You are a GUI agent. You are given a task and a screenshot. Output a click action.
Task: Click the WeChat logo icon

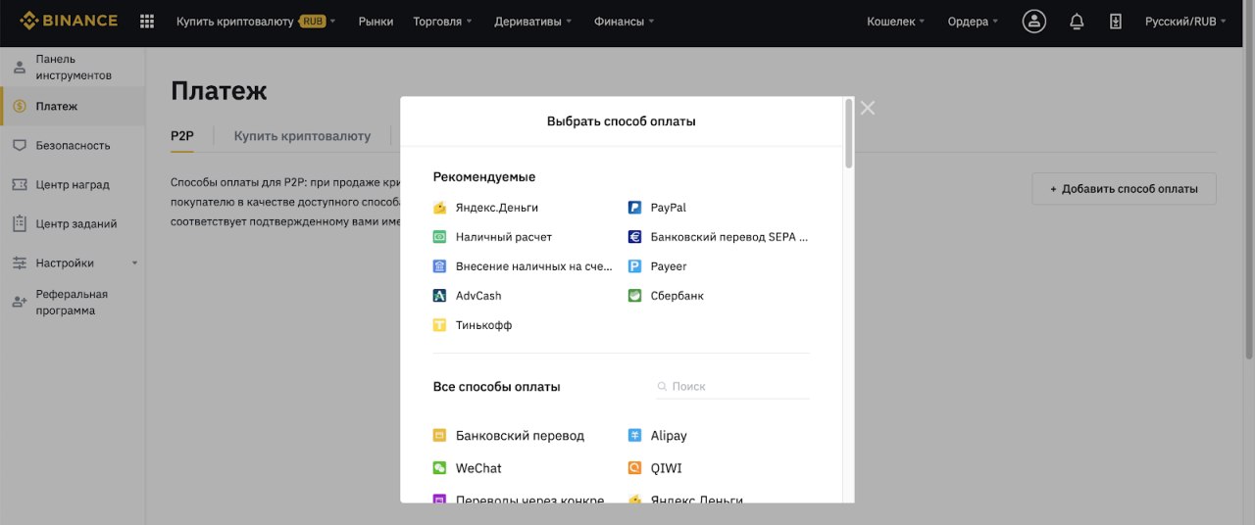440,468
